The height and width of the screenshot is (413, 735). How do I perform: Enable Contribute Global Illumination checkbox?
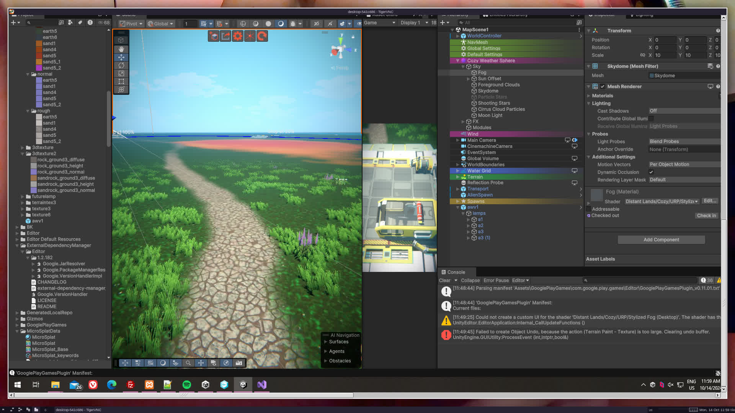pos(651,119)
